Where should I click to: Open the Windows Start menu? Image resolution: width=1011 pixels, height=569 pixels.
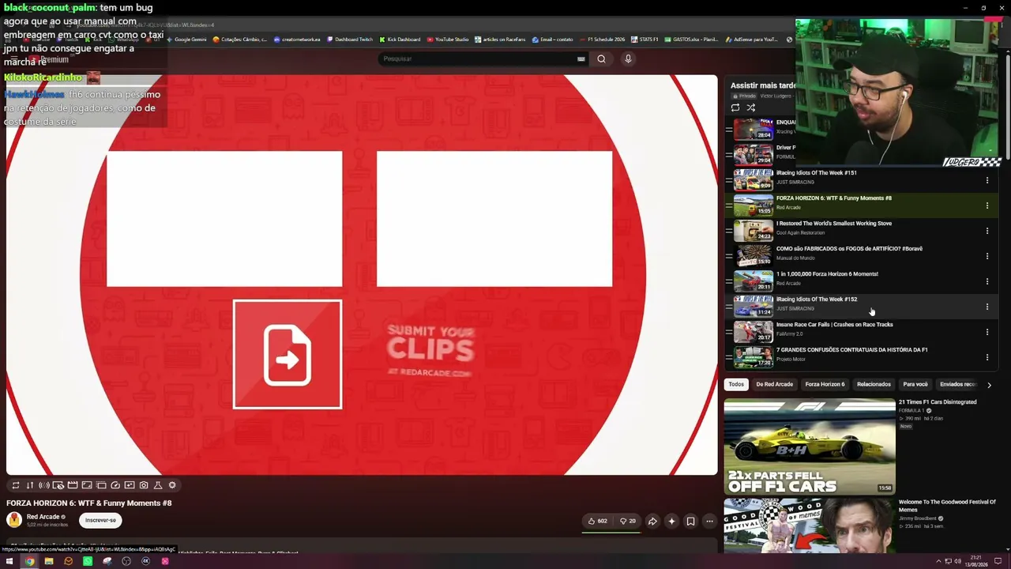coord(9,561)
